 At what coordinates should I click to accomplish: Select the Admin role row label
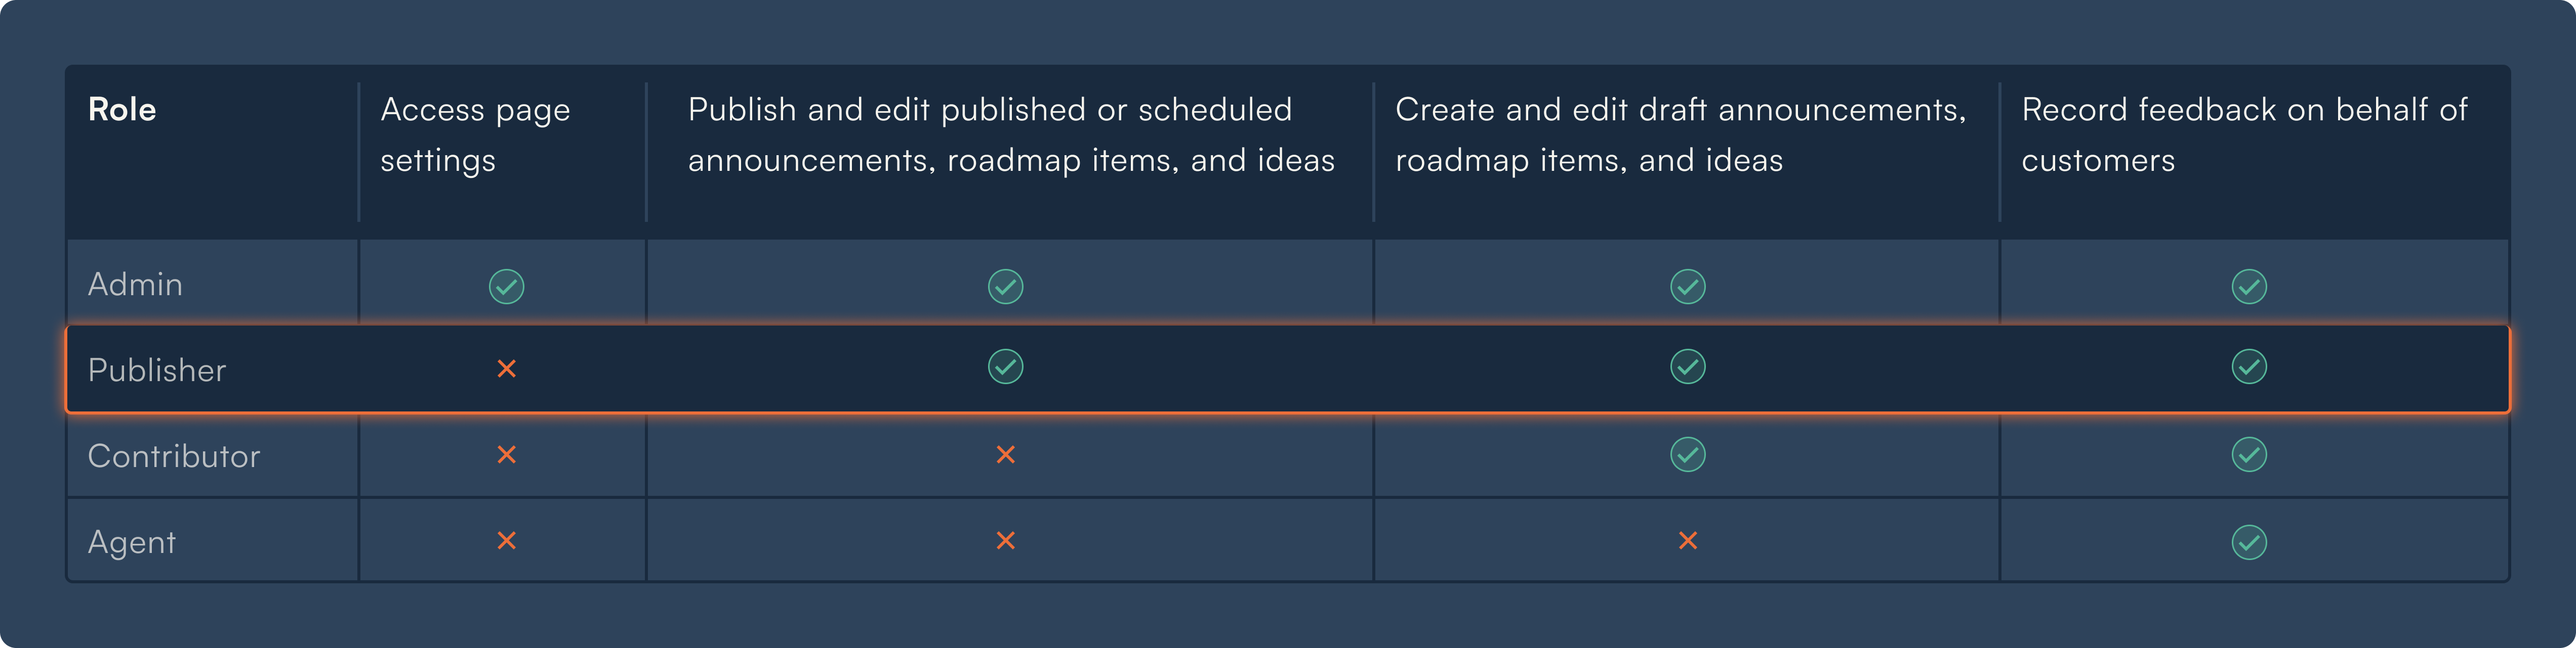click(135, 285)
